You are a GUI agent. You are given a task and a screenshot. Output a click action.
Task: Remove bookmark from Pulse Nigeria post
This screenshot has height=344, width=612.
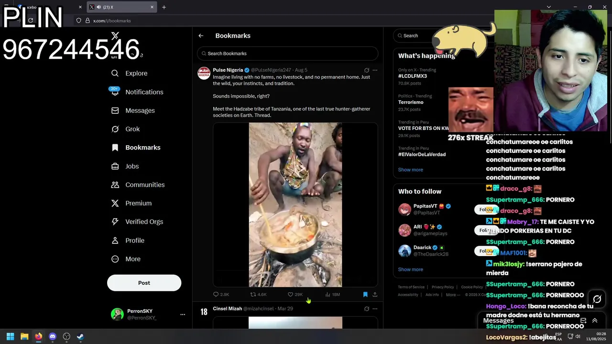coord(365,294)
